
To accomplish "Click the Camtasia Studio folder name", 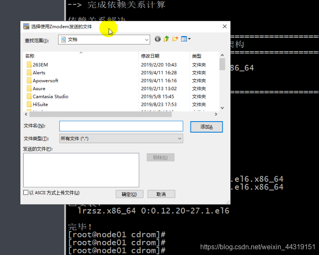I will click(50, 97).
